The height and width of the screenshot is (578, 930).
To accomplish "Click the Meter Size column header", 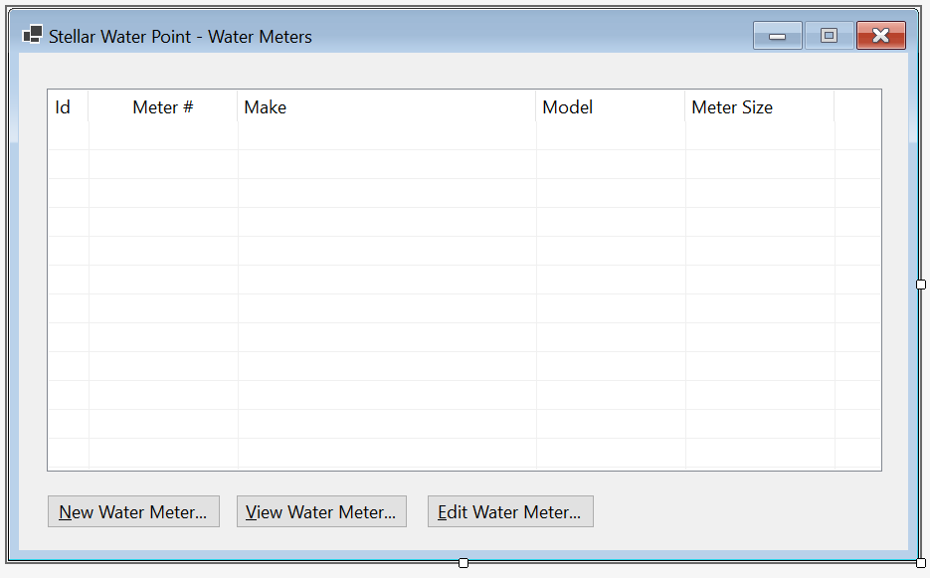I will [760, 106].
